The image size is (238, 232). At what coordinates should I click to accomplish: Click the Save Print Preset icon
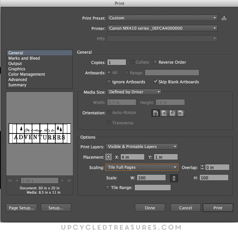224,18
